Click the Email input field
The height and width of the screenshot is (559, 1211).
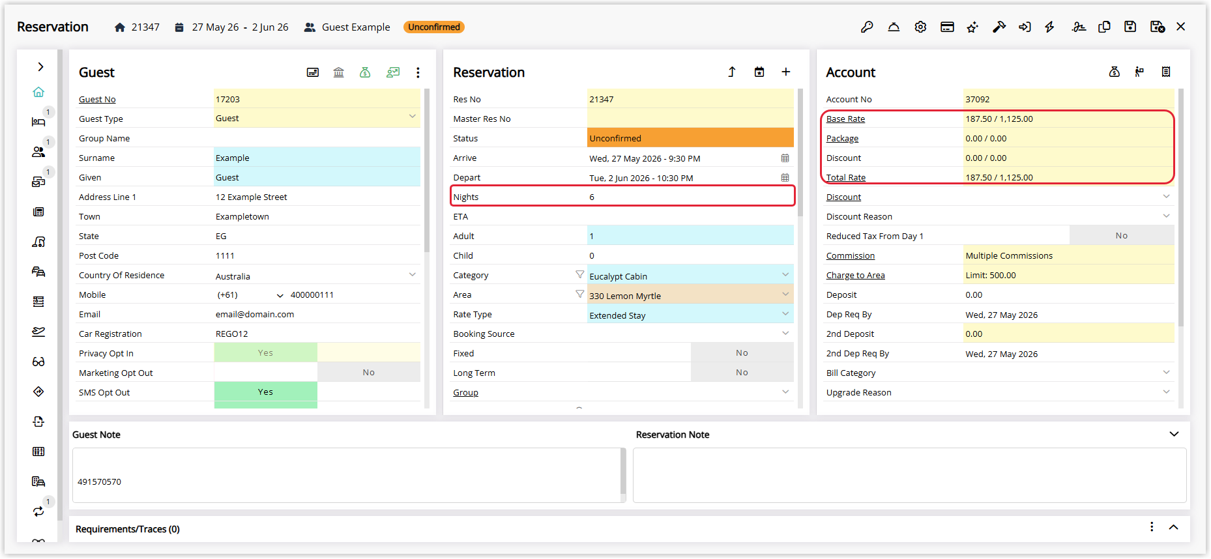tap(317, 314)
